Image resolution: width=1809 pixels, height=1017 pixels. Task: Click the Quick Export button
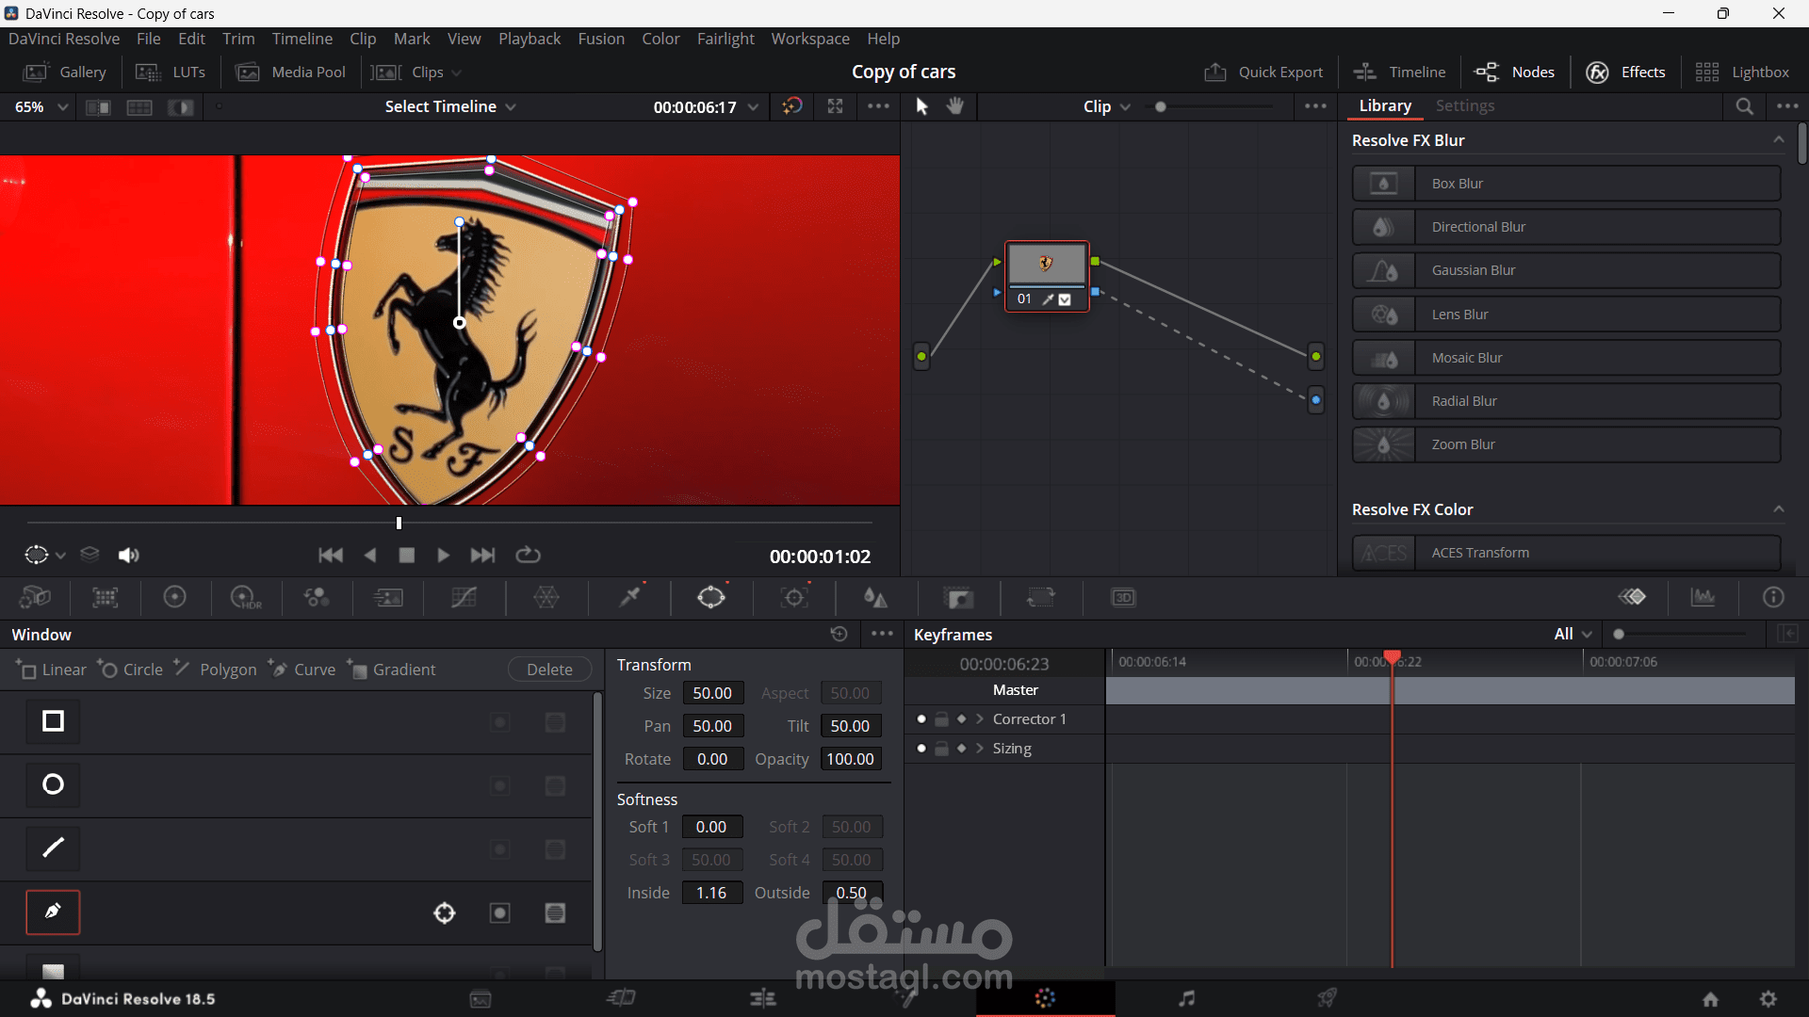(x=1263, y=72)
